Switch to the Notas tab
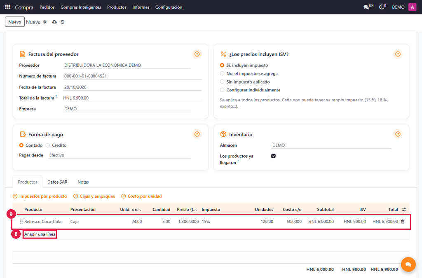 pyautogui.click(x=83, y=182)
